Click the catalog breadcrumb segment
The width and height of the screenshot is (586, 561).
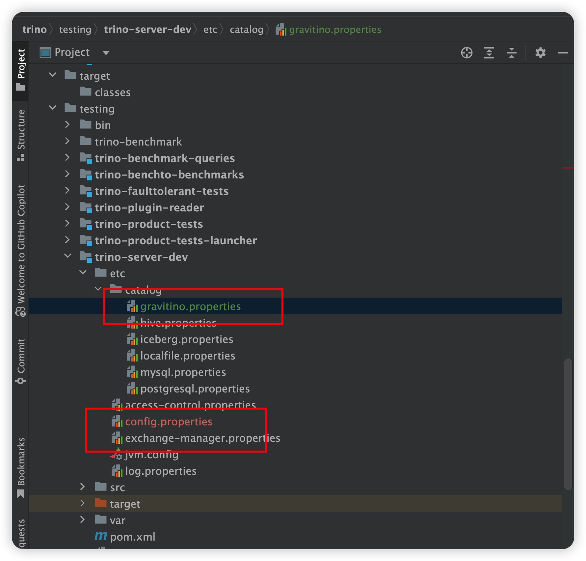tap(246, 30)
